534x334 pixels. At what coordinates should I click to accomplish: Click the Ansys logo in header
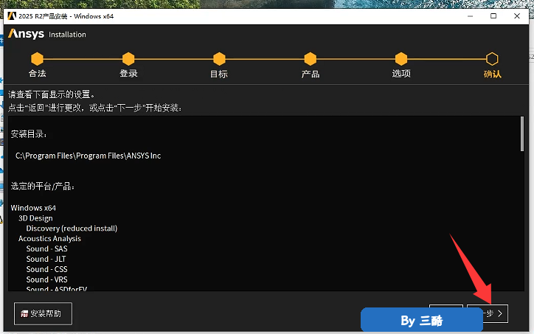[x=27, y=34]
